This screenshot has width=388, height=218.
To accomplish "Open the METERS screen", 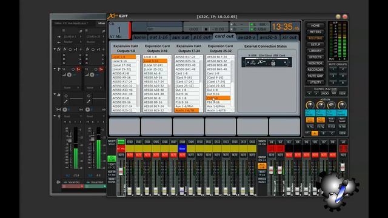I will (315, 32).
